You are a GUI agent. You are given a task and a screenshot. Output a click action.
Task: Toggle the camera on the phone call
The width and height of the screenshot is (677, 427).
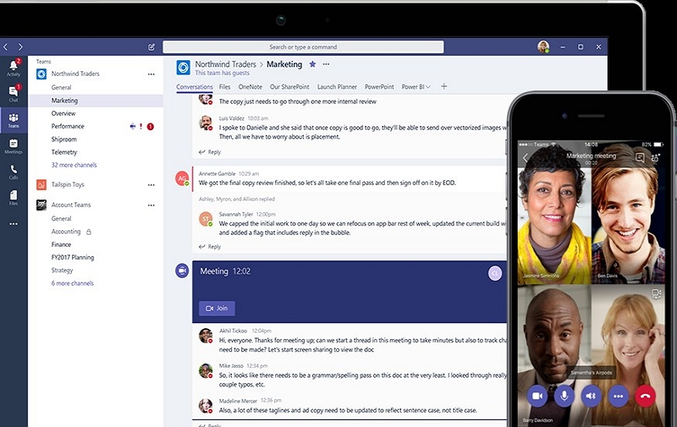pyautogui.click(x=537, y=395)
